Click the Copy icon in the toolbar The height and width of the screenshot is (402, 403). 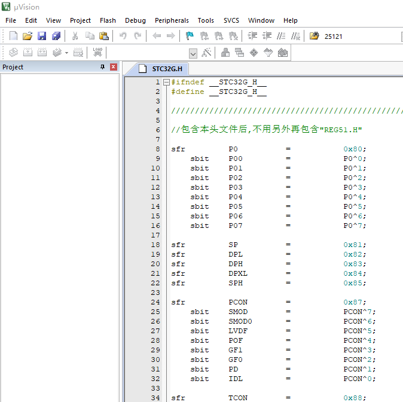pos(90,36)
